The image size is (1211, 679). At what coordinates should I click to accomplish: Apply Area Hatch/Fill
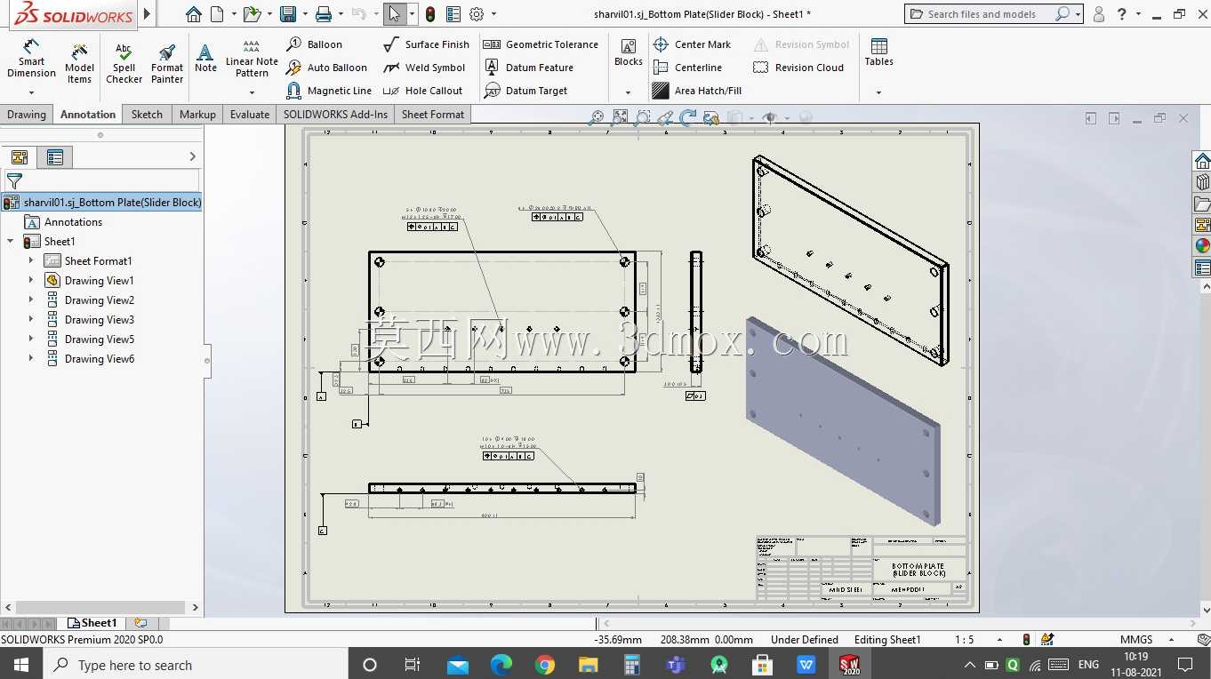697,91
